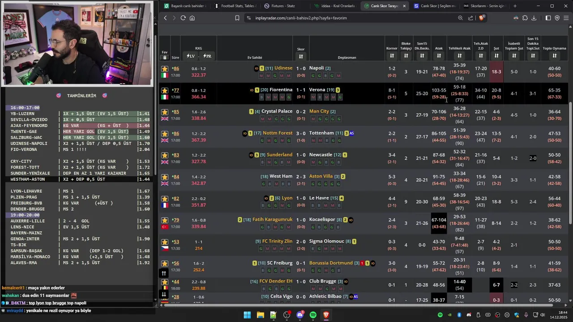
Task: Click the horizontal scrollbar under the table
Action: click(x=358, y=305)
